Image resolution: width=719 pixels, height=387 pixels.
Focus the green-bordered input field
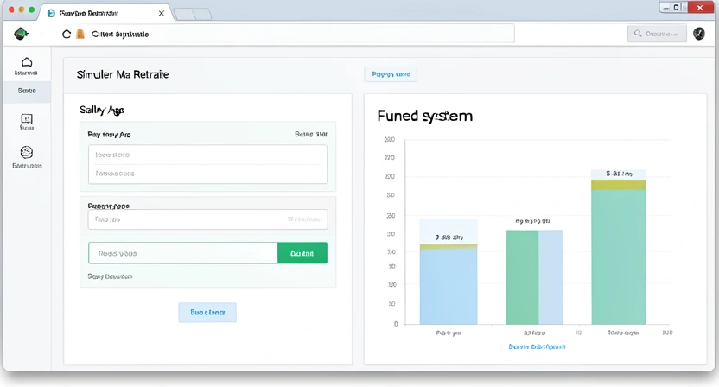(x=182, y=253)
